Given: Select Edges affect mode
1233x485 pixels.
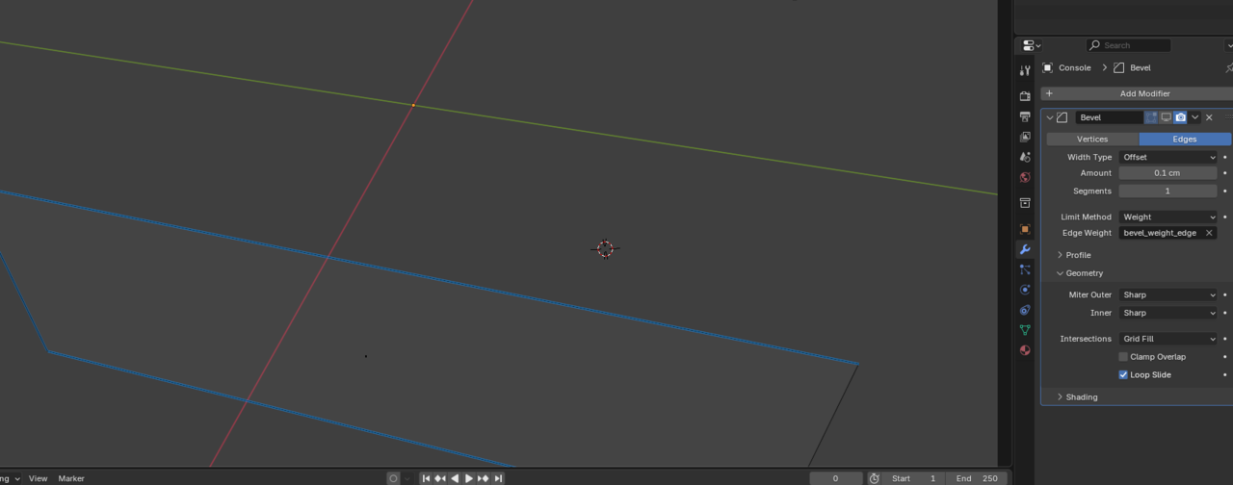Looking at the screenshot, I should coord(1185,140).
